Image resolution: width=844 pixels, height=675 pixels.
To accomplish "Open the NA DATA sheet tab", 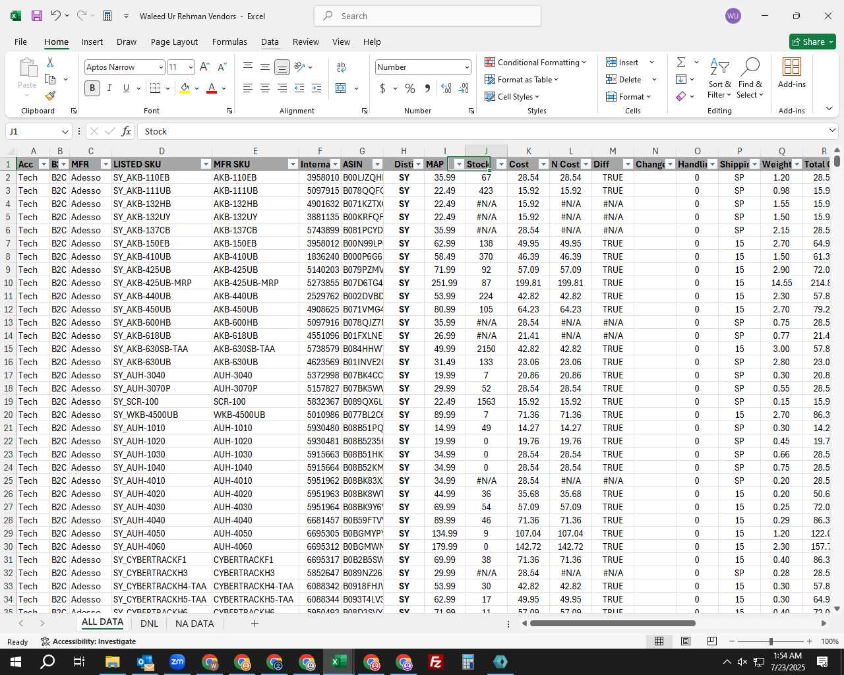I will [x=195, y=623].
